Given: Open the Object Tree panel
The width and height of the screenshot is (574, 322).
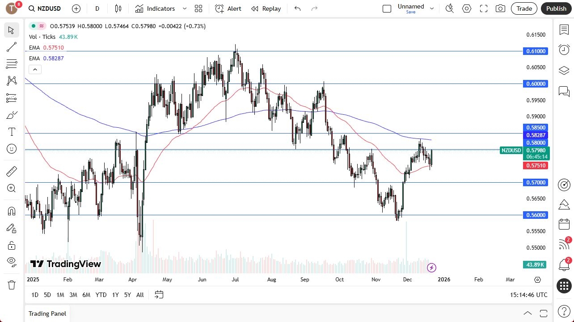Looking at the screenshot, I should coord(564,70).
